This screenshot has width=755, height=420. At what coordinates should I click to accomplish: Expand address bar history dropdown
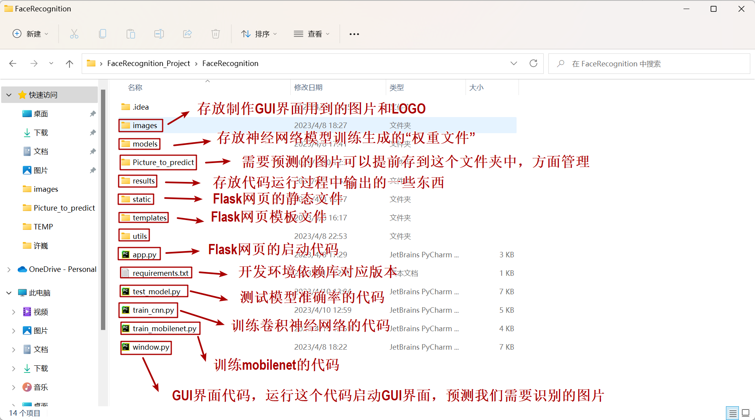coord(514,63)
